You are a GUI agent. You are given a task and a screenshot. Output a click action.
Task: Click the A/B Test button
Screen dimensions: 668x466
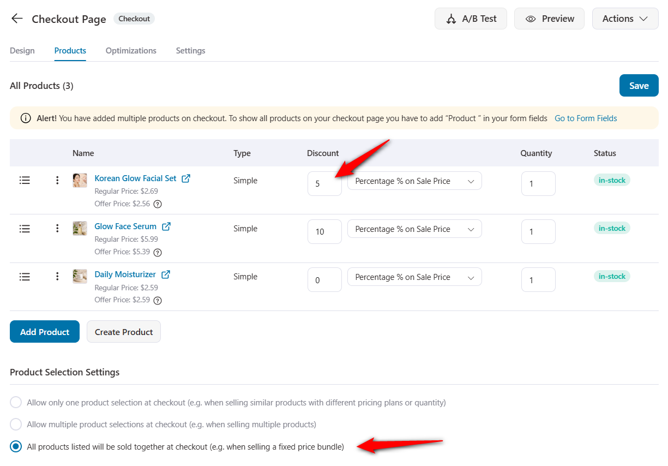pos(471,19)
